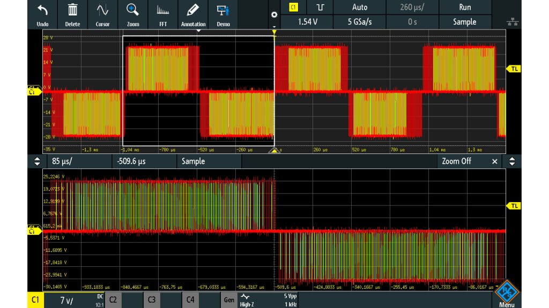Screen dimensions: 549x308
Task: Close the zoom window with X
Action: pos(494,161)
